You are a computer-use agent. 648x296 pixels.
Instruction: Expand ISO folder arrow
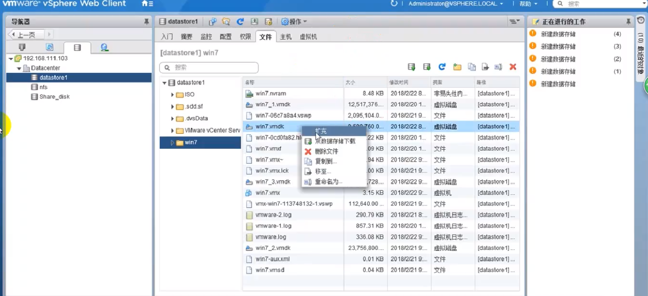tap(172, 95)
